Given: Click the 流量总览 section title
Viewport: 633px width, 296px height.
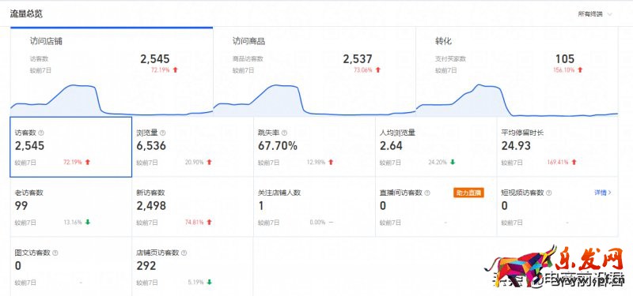Looking at the screenshot, I should pyautogui.click(x=26, y=13).
